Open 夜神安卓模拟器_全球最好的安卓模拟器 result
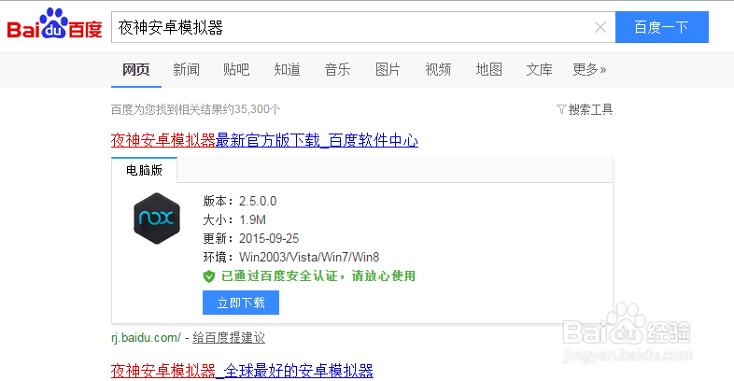 (x=242, y=371)
